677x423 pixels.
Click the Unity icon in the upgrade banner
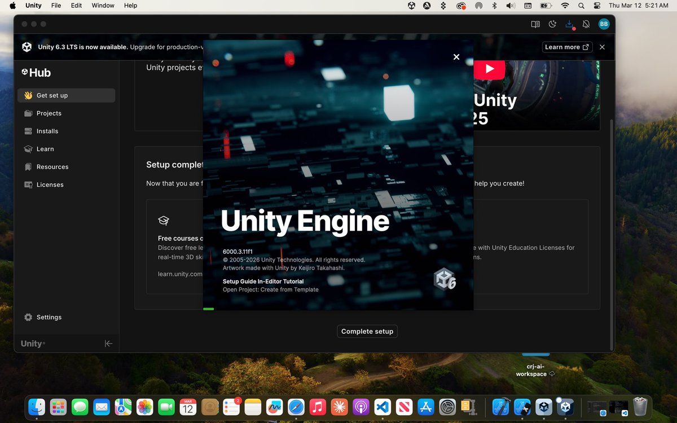27,47
